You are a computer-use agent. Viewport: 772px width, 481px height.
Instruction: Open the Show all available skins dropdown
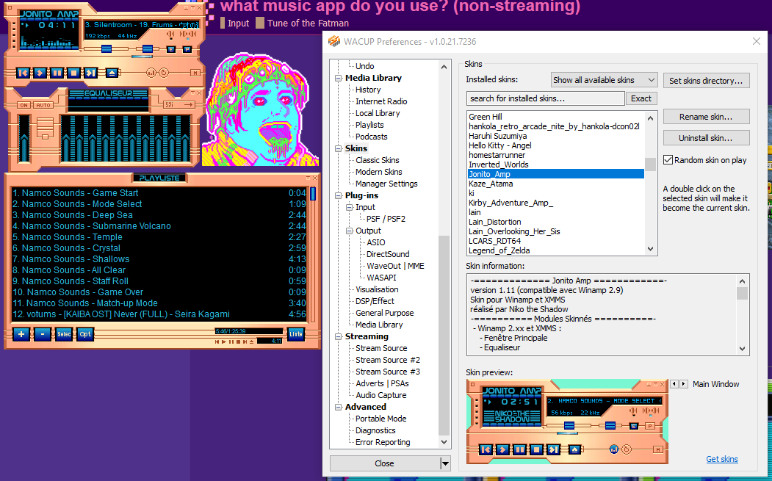(604, 80)
